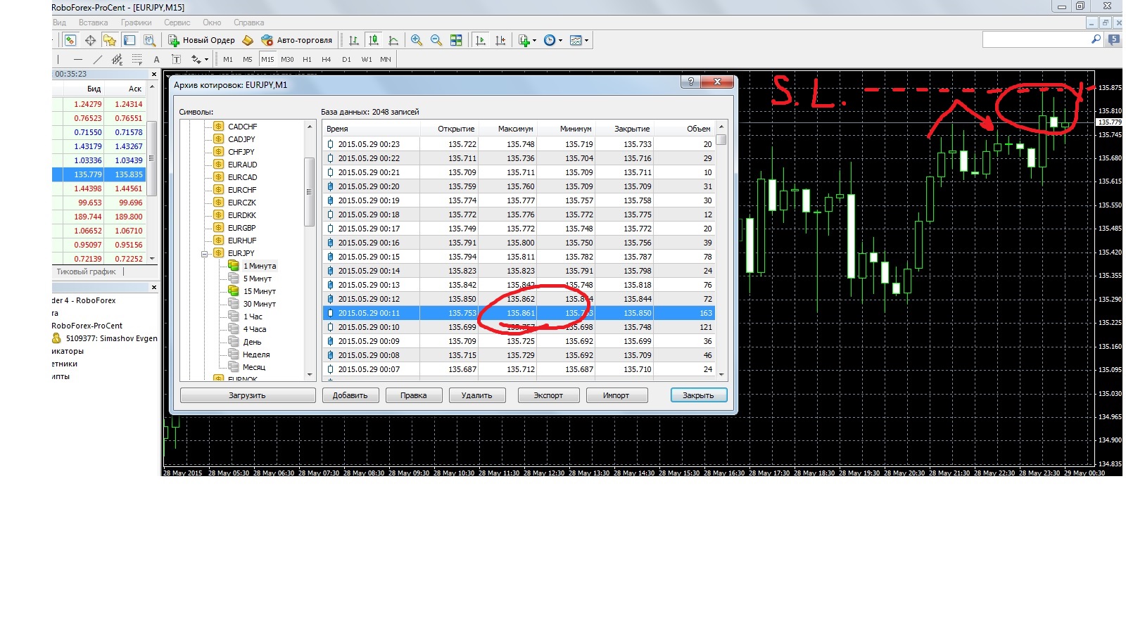The height and width of the screenshot is (633, 1126).
Task: Open the chart templates icon
Action: [x=576, y=40]
